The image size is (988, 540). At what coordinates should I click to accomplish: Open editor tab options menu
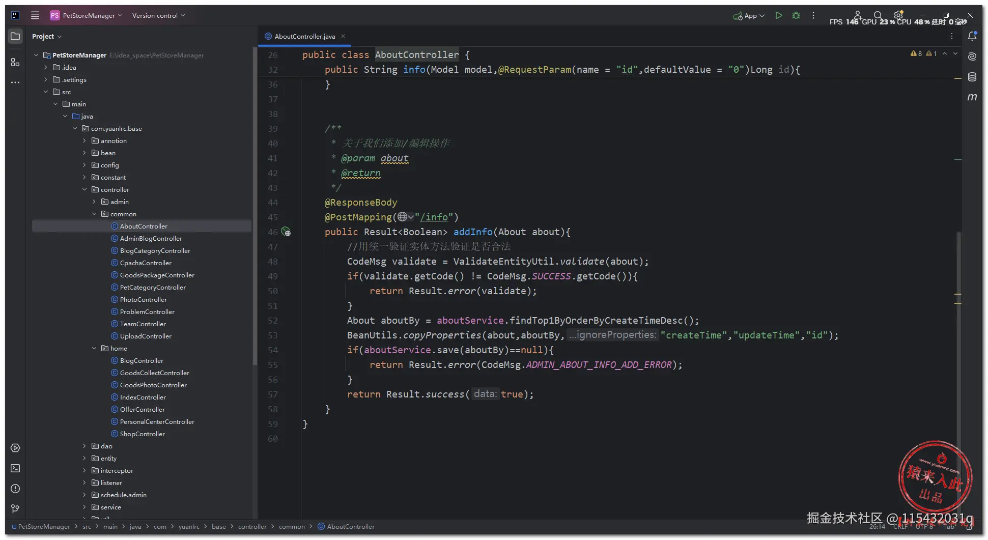952,36
